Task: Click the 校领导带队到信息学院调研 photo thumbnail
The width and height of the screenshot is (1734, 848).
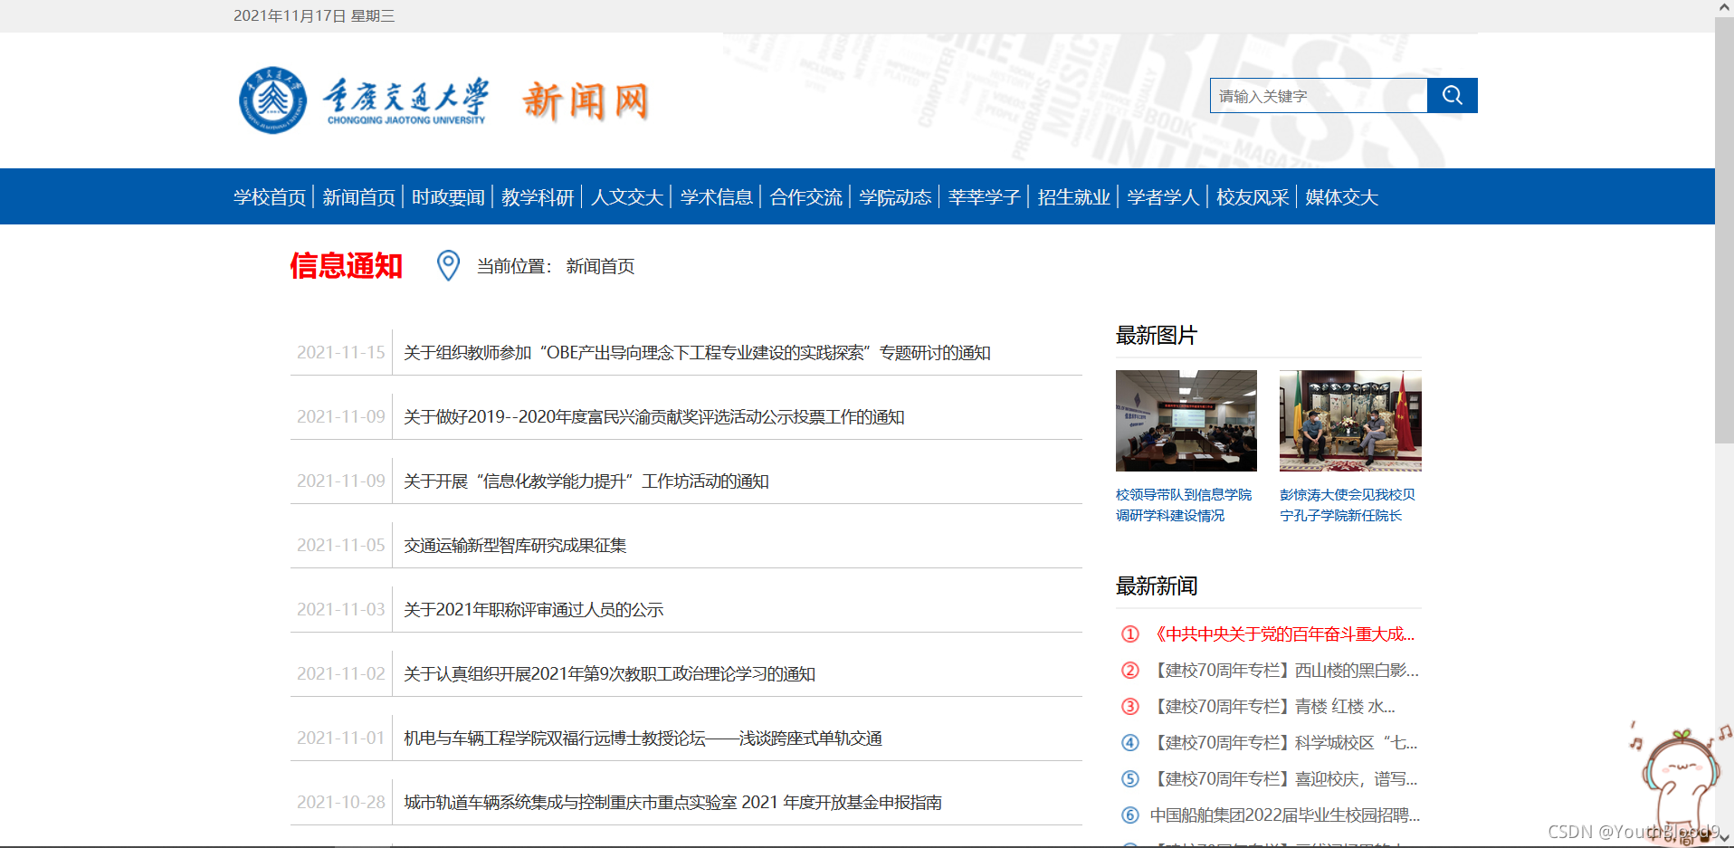Action: pos(1186,421)
